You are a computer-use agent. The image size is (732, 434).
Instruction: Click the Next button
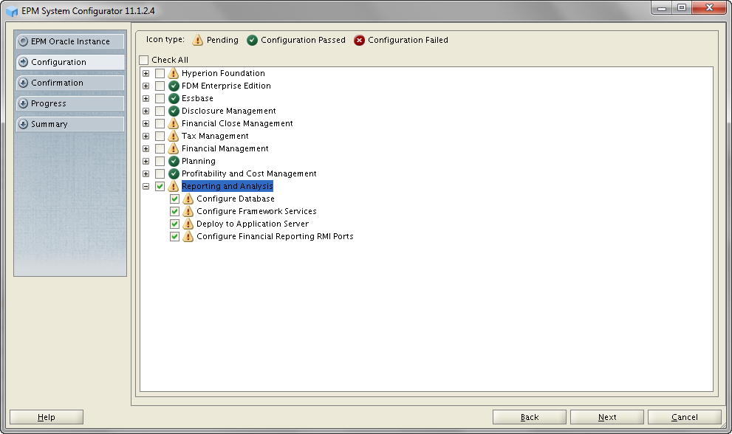tap(607, 417)
